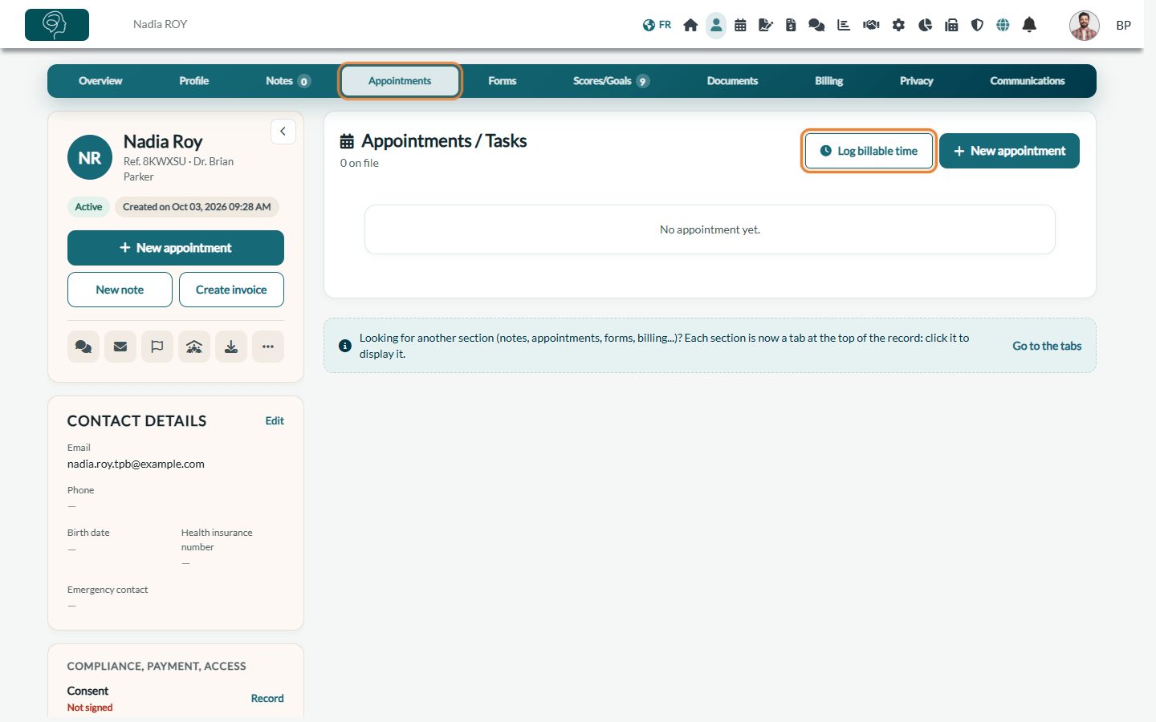Viewport: 1156px width, 722px height.
Task: Click the handshake icon in the header
Action: (871, 25)
